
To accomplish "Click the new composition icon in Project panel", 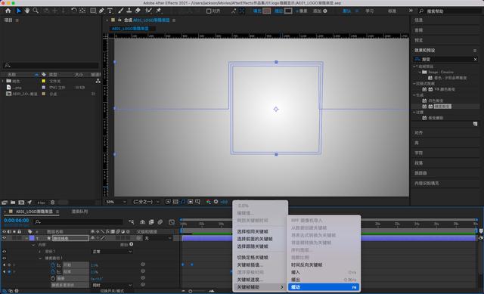I will coord(21,203).
